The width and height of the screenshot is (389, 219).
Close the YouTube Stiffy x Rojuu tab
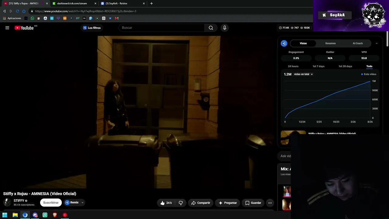point(47,3)
